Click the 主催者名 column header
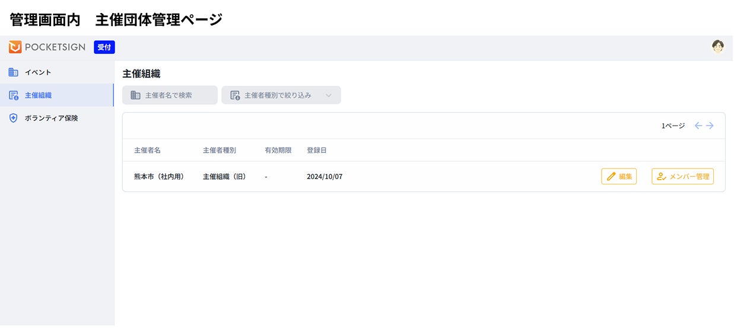Image resolution: width=734 pixels, height=329 pixels. pyautogui.click(x=147, y=151)
